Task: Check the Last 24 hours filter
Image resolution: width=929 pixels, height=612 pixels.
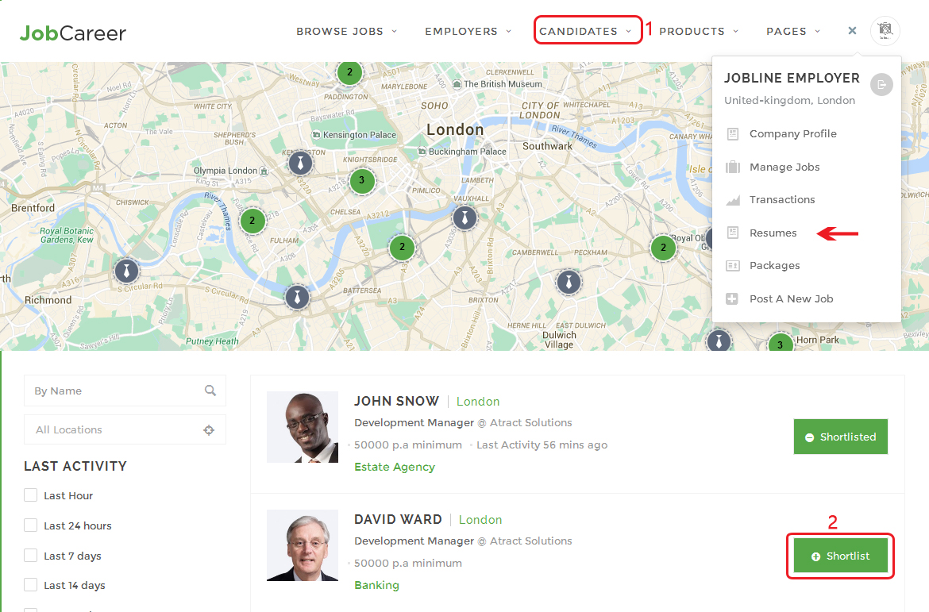Action: 31,525
